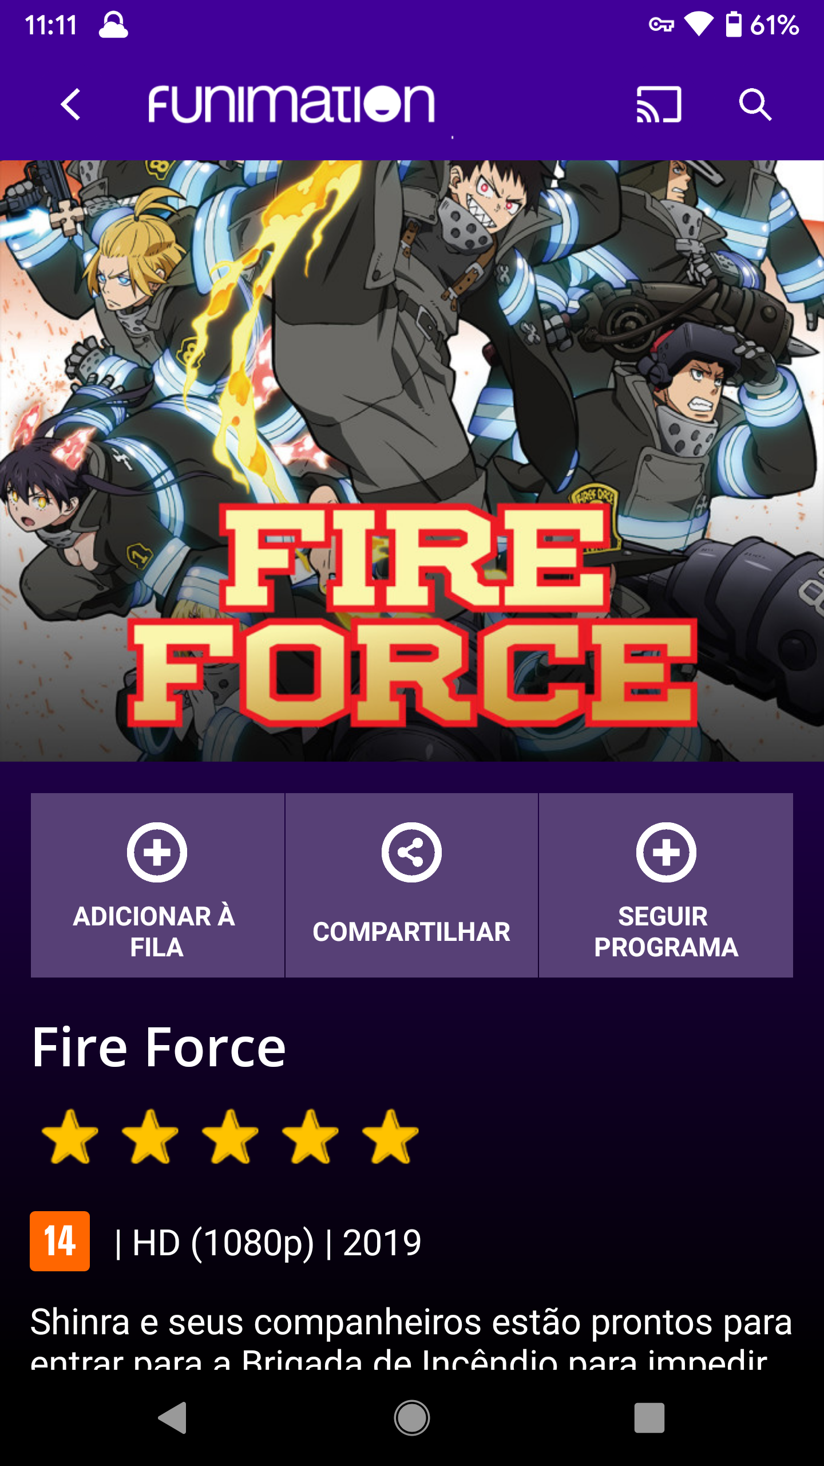Tap the orange 14 age rating badge

click(60, 1241)
